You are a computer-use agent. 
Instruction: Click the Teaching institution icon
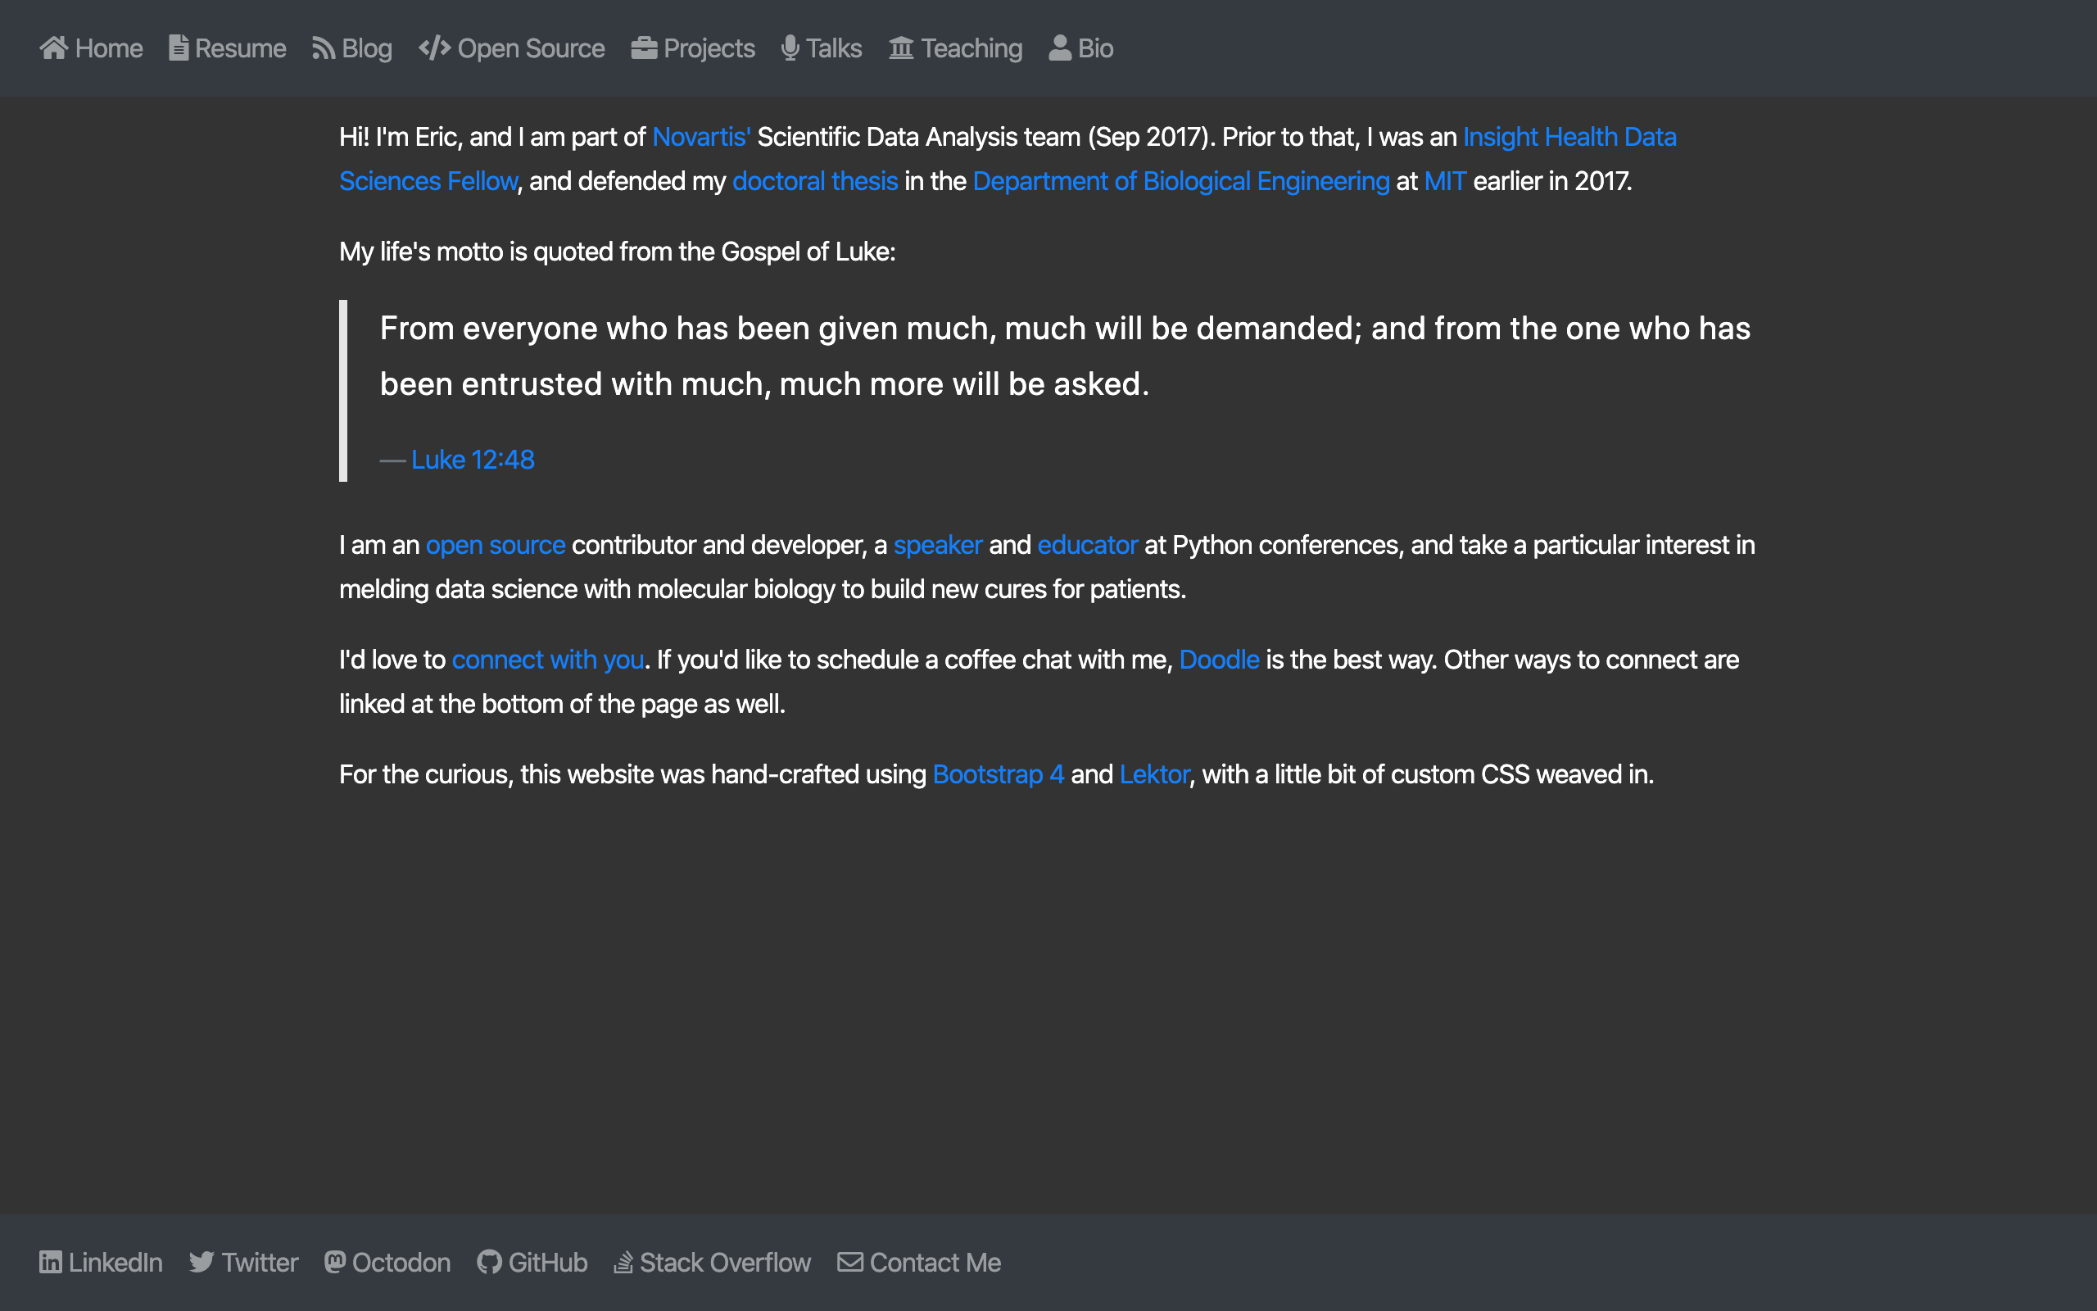coord(901,48)
